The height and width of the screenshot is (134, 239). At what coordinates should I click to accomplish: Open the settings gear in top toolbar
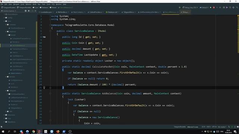tap(233, 7)
